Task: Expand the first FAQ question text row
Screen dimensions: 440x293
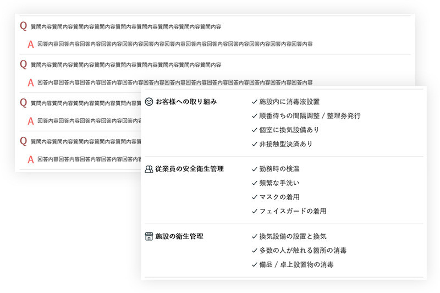Action: pyautogui.click(x=126, y=26)
